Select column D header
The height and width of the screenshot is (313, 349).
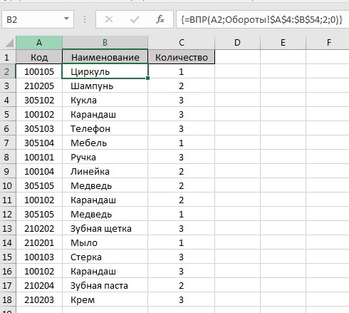coord(237,43)
